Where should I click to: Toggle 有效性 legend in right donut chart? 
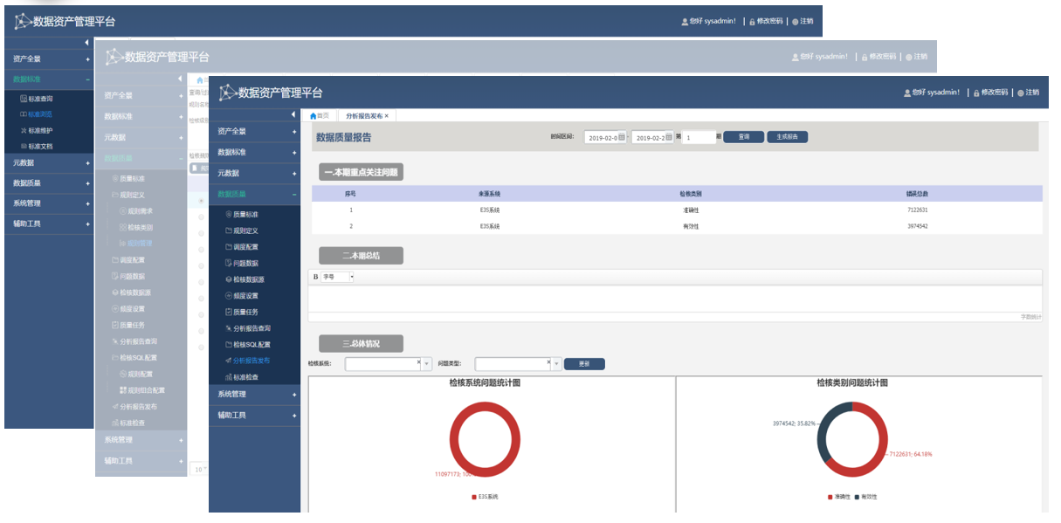(x=865, y=496)
